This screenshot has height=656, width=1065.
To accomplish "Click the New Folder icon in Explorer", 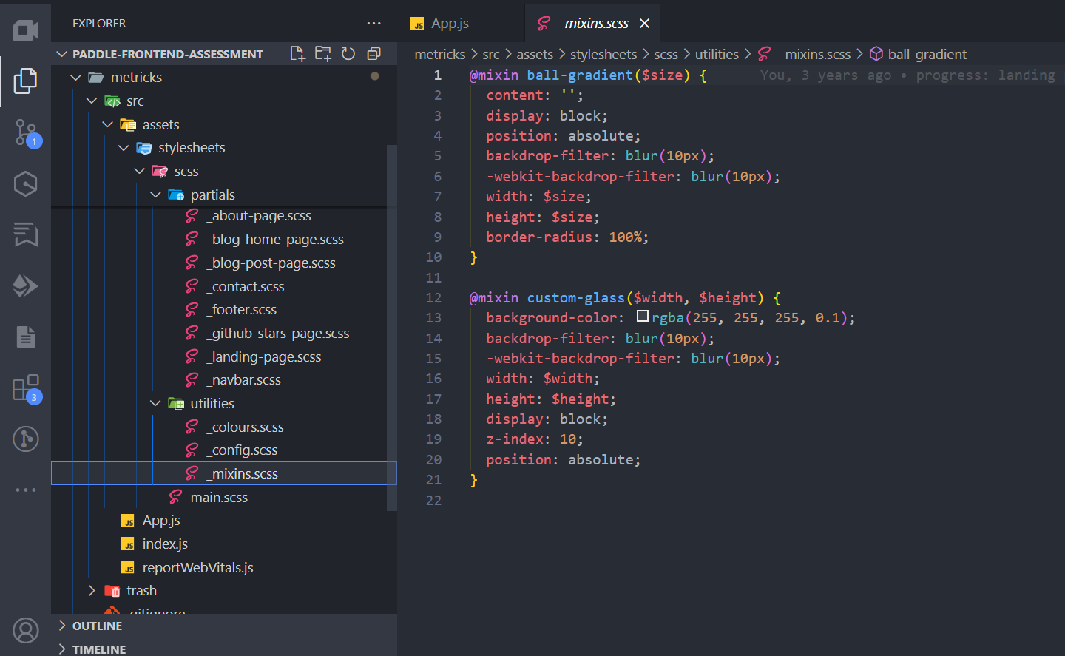I will (x=323, y=54).
